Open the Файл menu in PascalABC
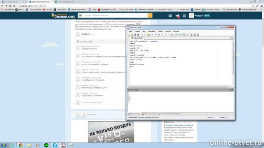The image size is (264, 148). (x=130, y=31)
